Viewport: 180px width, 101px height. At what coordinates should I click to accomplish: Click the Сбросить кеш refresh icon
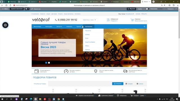(x=32, y=9)
